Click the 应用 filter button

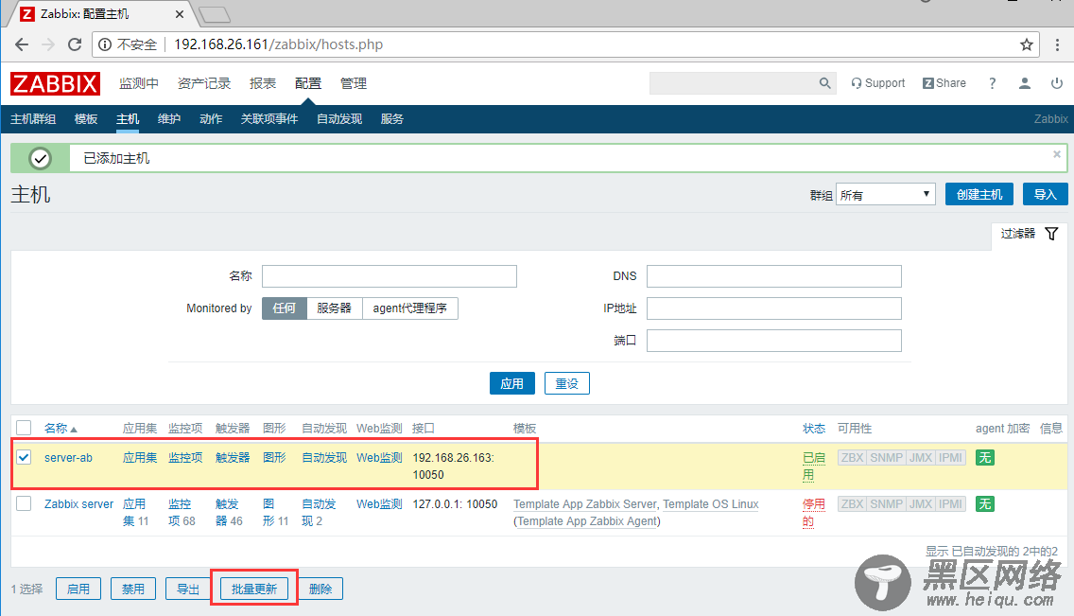(x=511, y=384)
